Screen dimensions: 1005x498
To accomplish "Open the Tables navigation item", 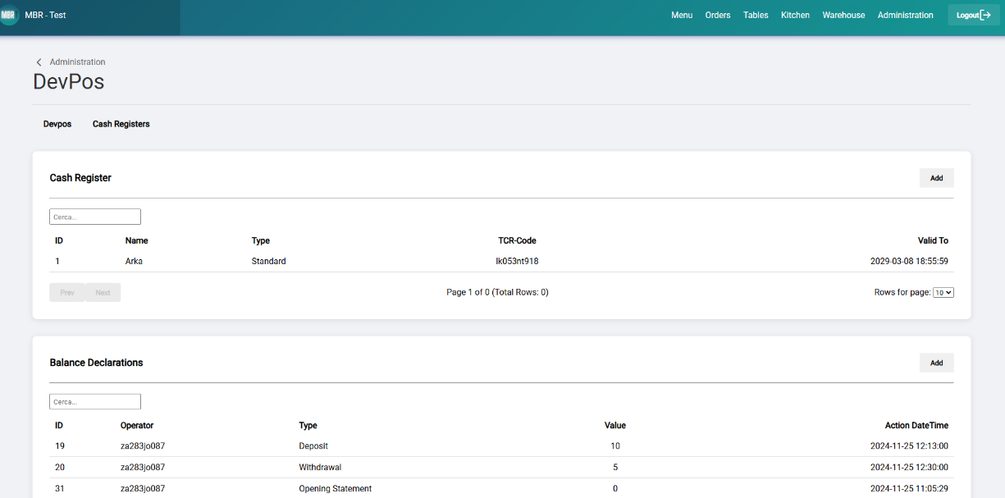I will point(756,15).
